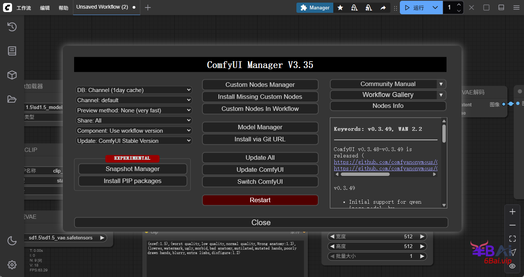Click Switch ComfyUI button

260,182
